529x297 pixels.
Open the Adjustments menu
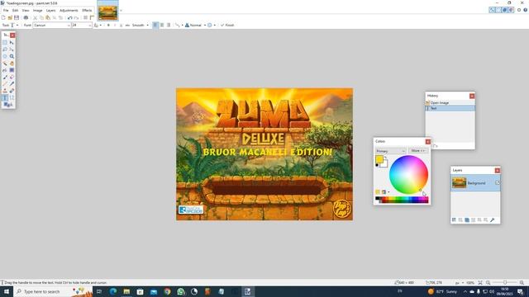click(x=69, y=11)
